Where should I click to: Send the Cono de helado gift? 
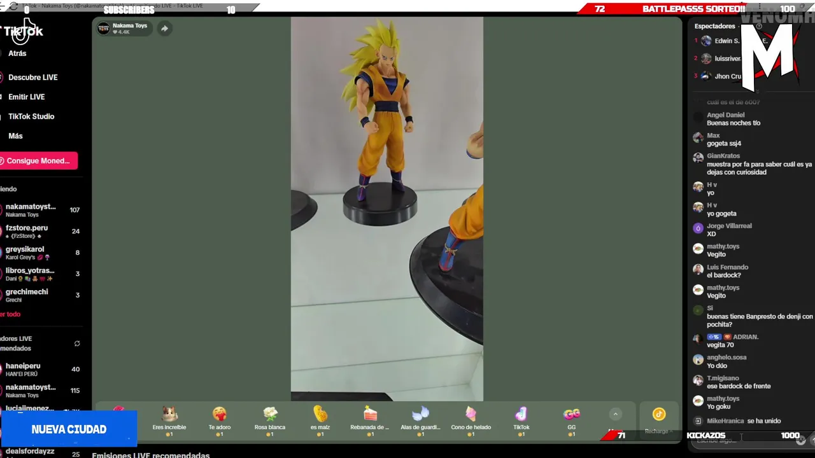pyautogui.click(x=471, y=421)
